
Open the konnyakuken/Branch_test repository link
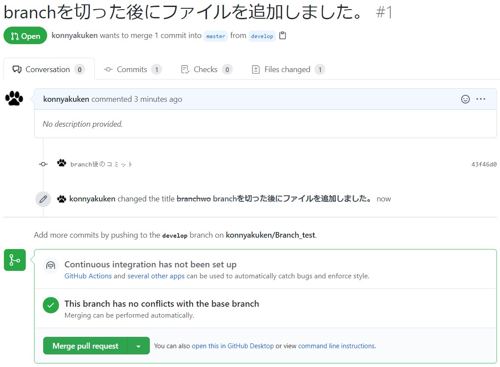270,235
